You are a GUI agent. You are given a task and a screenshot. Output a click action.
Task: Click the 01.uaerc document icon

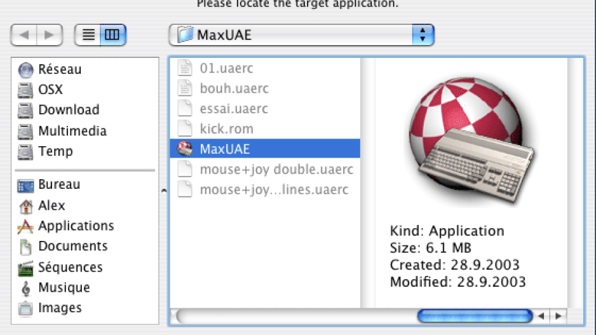tap(185, 68)
